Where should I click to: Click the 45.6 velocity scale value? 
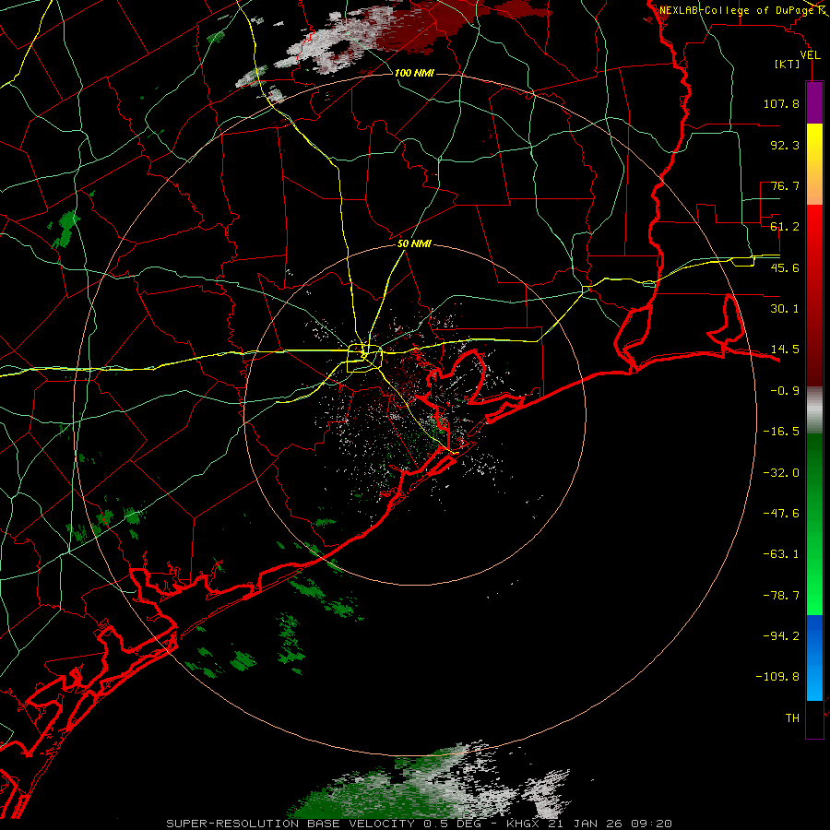[x=785, y=267]
